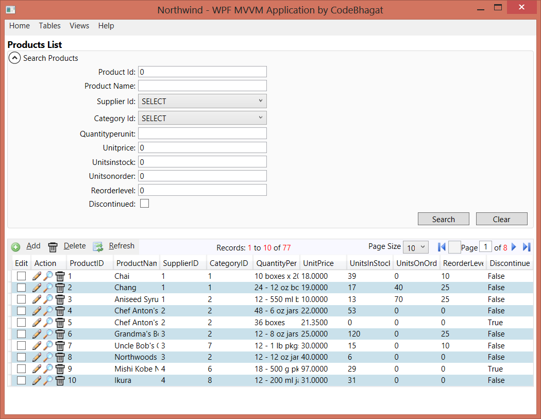This screenshot has width=541, height=419.
Task: Open the Views menu
Action: coord(79,26)
